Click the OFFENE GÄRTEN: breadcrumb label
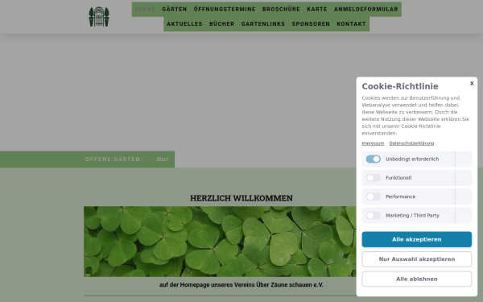This screenshot has width=483, height=302. (114, 159)
